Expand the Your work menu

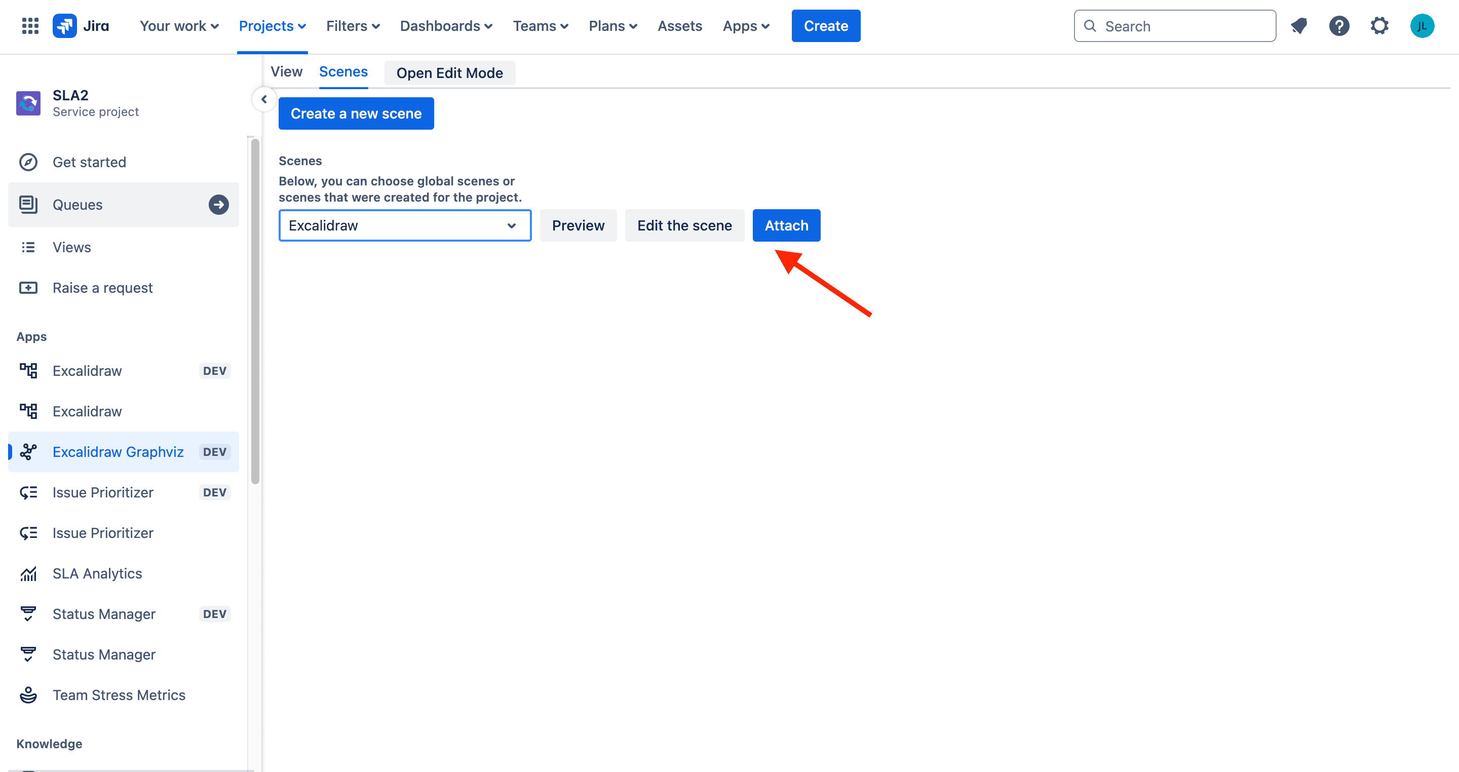[179, 26]
